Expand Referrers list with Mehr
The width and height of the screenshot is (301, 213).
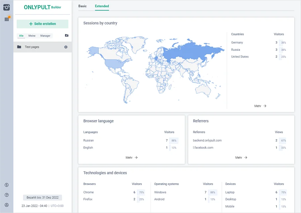(x=241, y=158)
